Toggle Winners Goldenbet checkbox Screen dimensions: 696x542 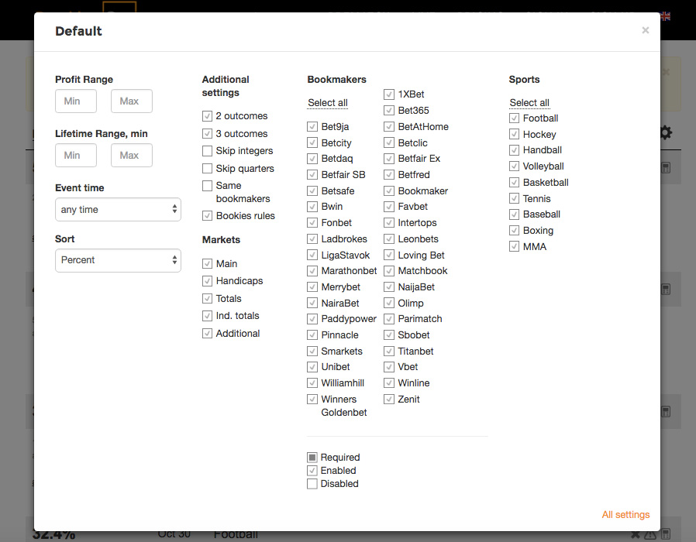(x=312, y=400)
